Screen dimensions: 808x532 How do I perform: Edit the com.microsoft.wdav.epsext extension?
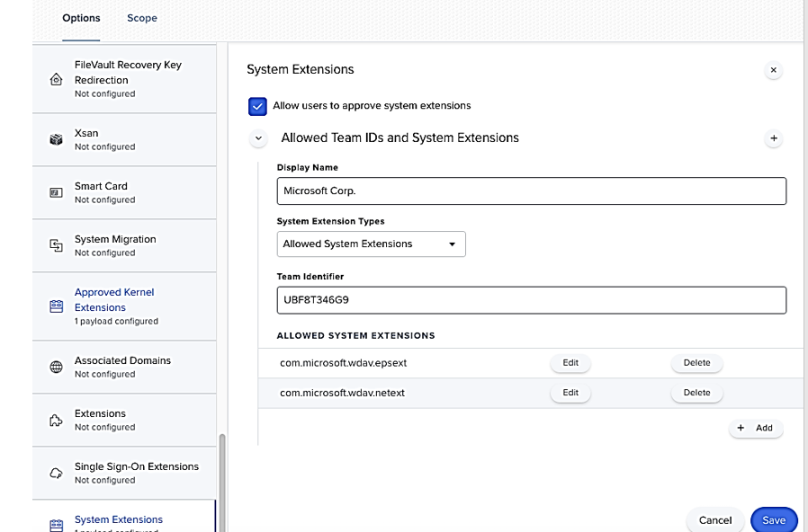coord(570,363)
